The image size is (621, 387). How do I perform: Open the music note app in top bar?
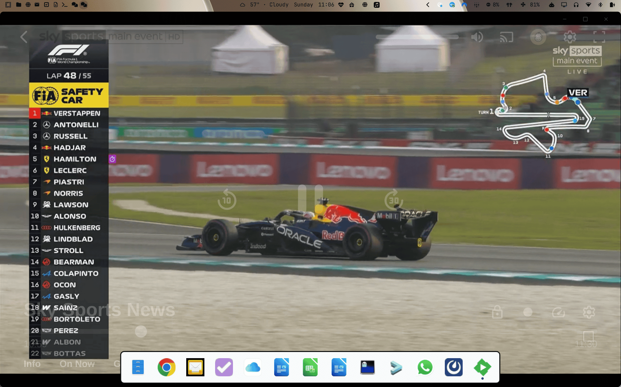(x=377, y=5)
